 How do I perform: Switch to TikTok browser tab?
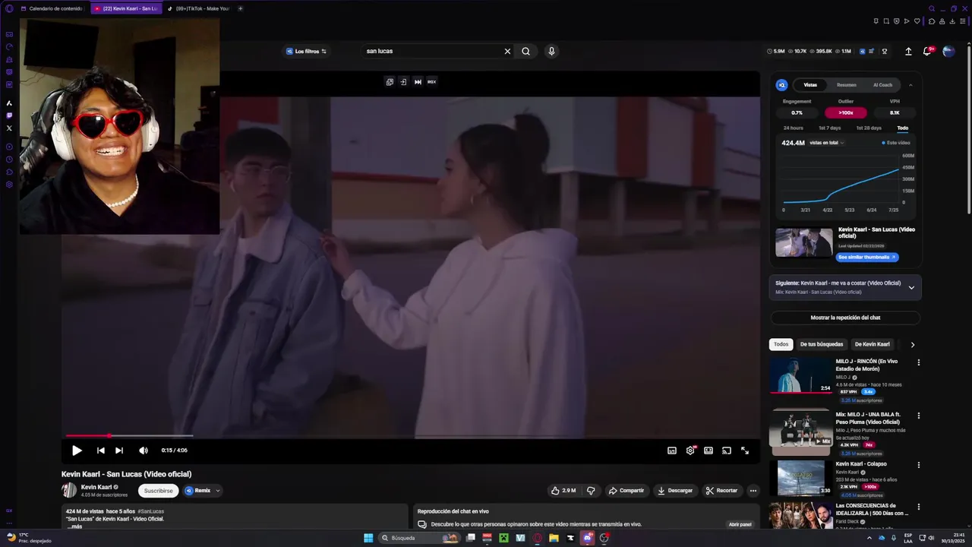pos(197,8)
